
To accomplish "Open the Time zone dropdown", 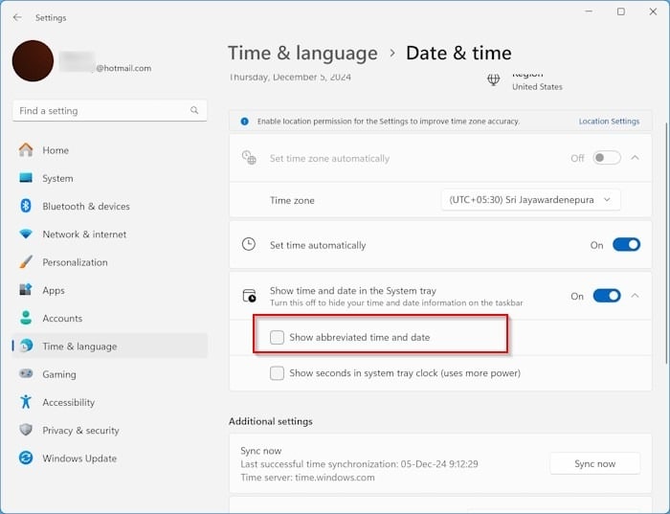I will click(x=530, y=200).
